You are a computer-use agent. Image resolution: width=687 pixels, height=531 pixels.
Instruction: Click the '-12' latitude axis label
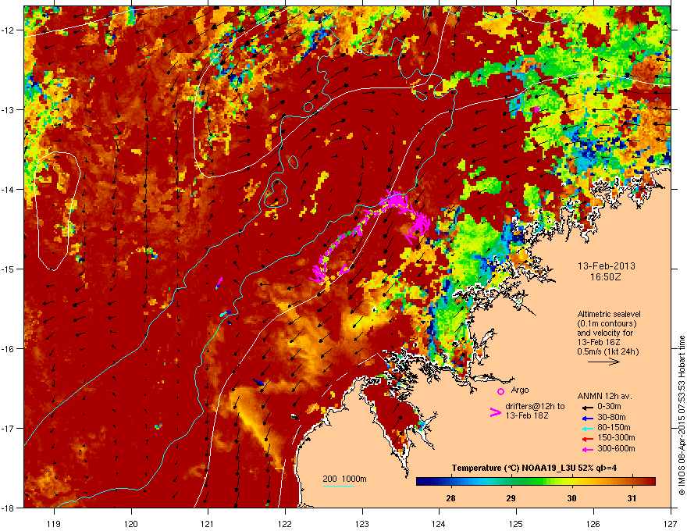pos(8,30)
